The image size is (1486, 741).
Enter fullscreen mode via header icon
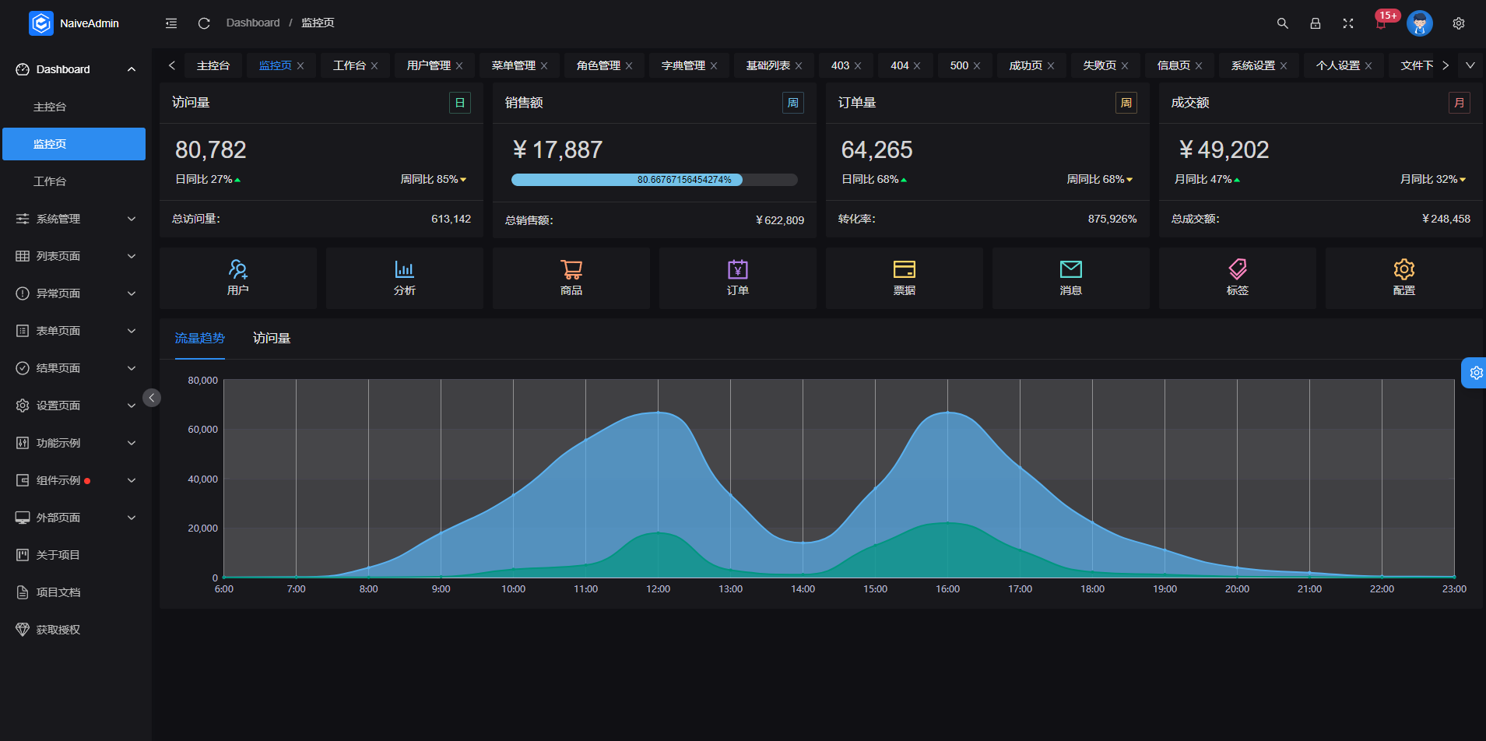coord(1347,23)
